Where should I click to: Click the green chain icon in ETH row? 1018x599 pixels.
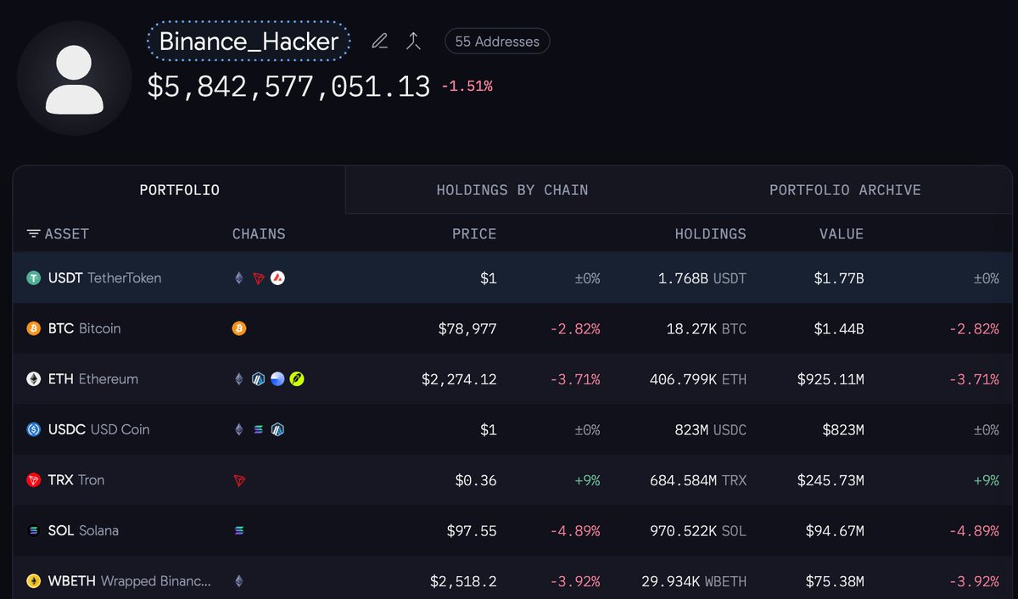coord(296,378)
